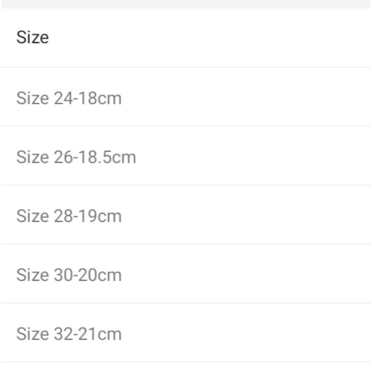This screenshot has width=372, height=372.
Task: Set shoe size to 32 (21cm)
Action: tap(69, 334)
